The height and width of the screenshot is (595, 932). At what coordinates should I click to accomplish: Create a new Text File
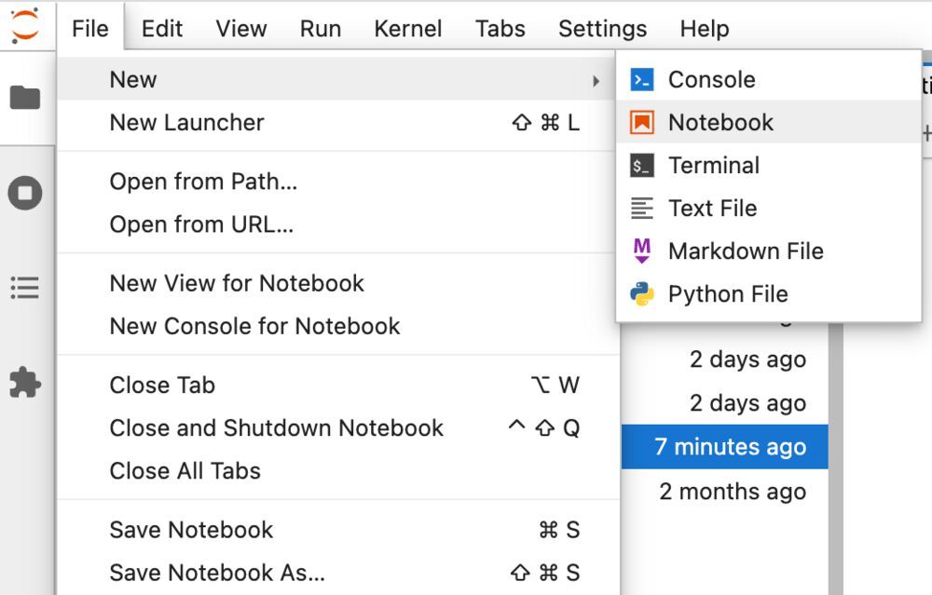[712, 209]
